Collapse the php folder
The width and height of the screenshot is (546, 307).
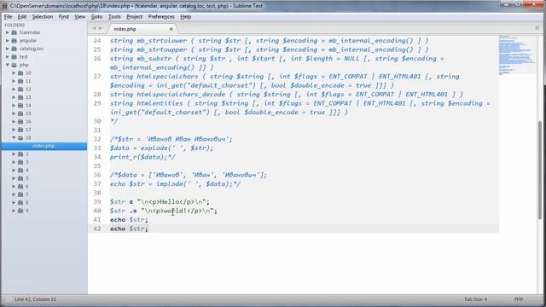click(8, 65)
